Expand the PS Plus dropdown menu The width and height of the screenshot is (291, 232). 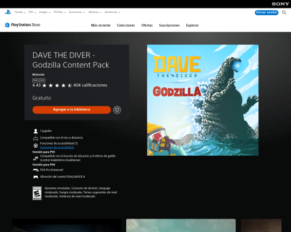(59, 12)
